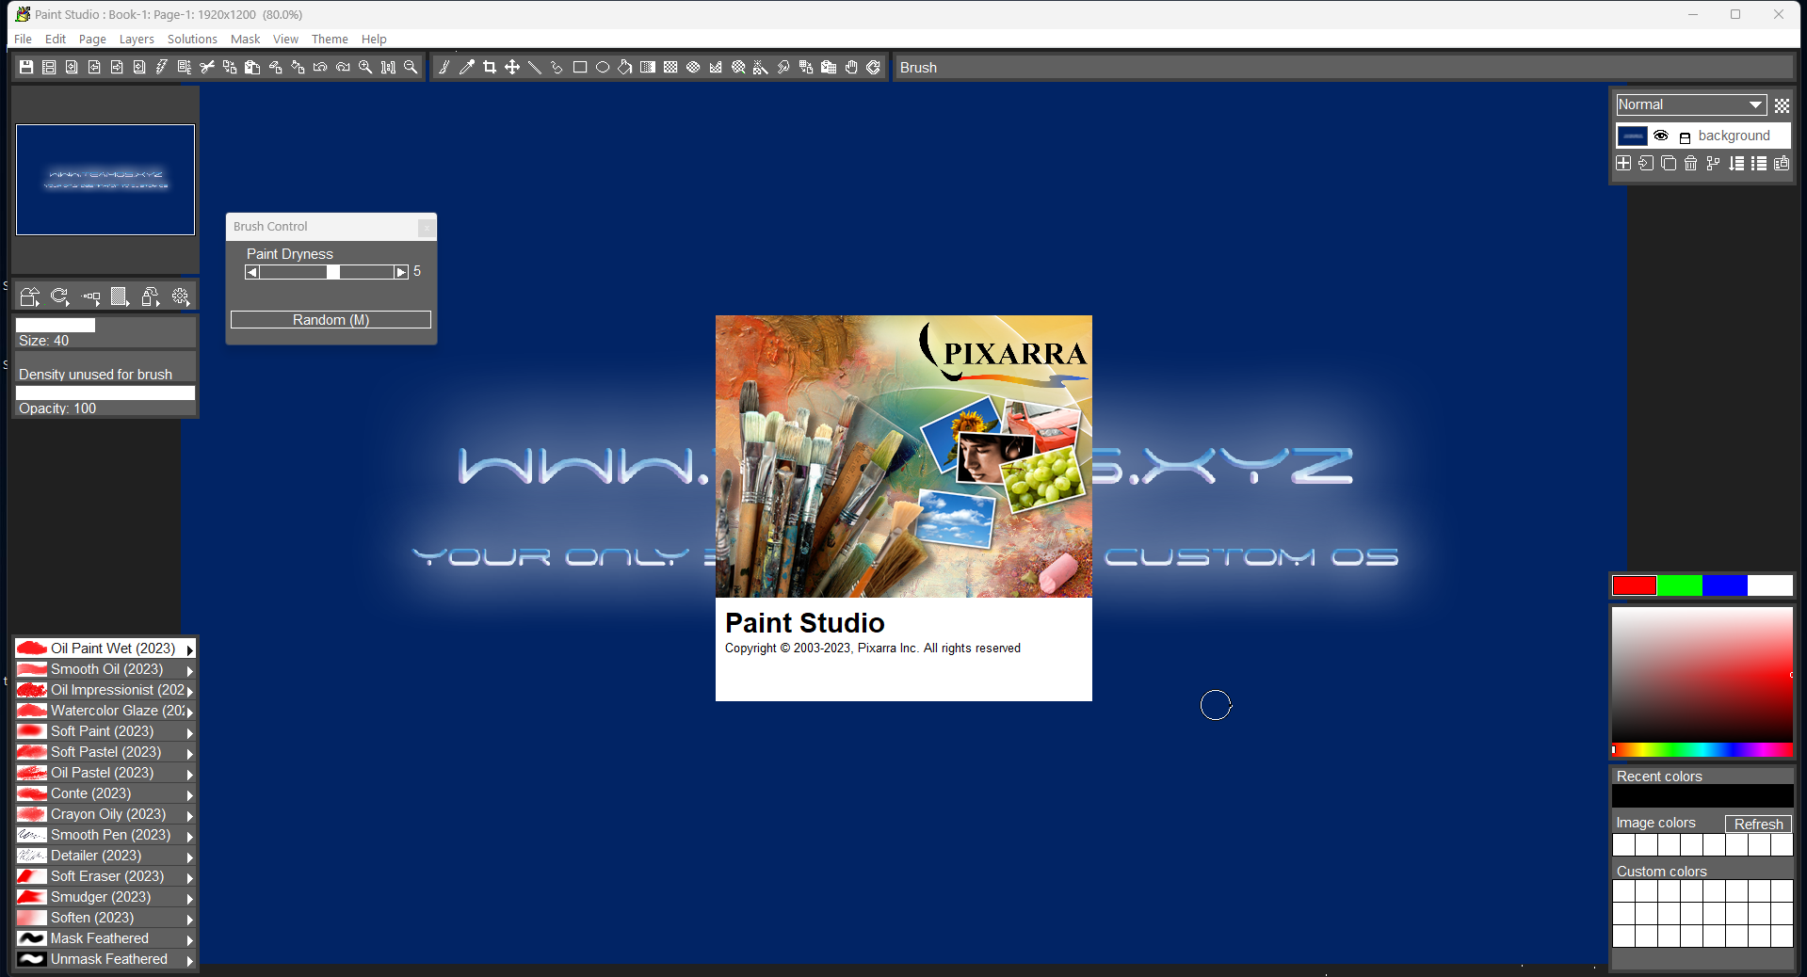Open brush paper texture options icon
Image resolution: width=1807 pixels, height=977 pixels.
click(121, 296)
